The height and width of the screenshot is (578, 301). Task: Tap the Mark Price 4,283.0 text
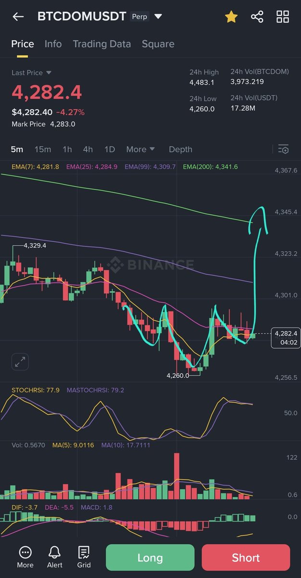pyautogui.click(x=43, y=124)
